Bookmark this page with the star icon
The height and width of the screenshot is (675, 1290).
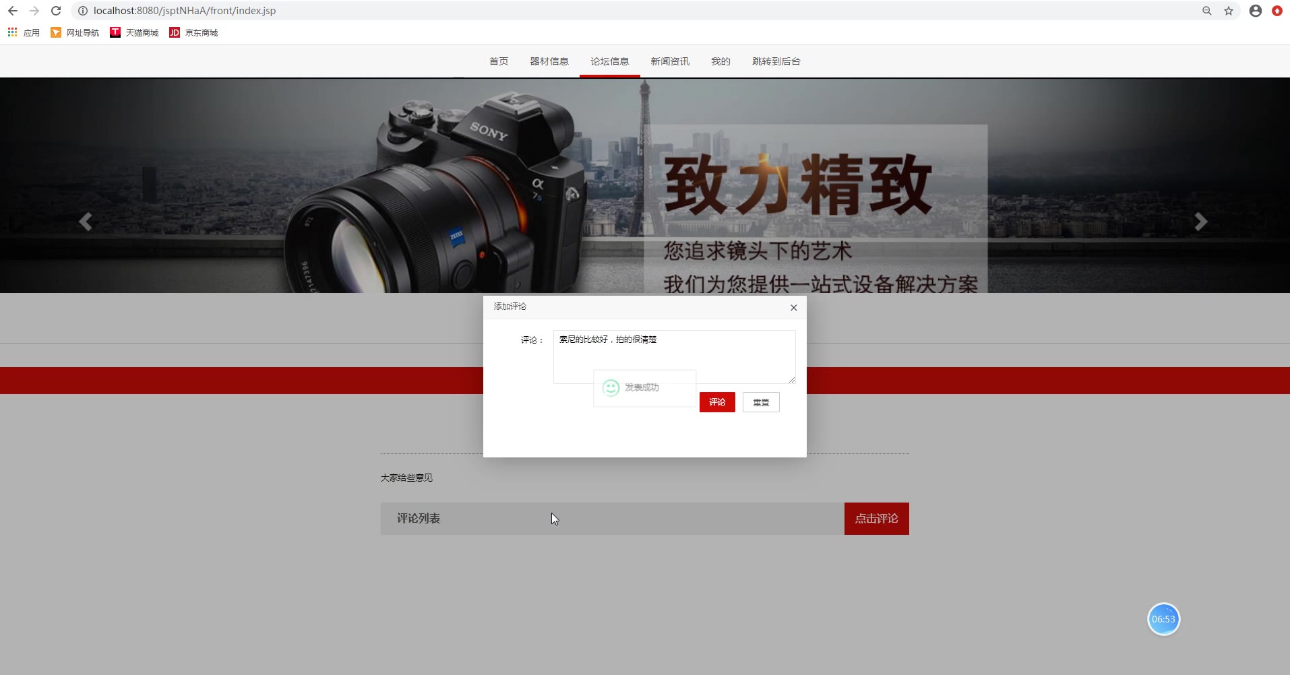[x=1229, y=11]
